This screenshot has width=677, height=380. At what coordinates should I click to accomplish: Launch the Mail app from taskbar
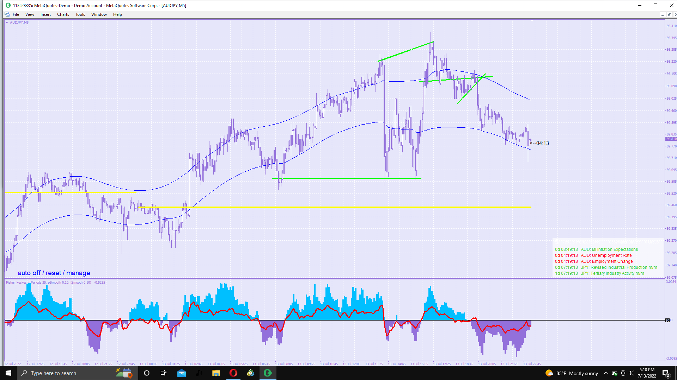182,373
